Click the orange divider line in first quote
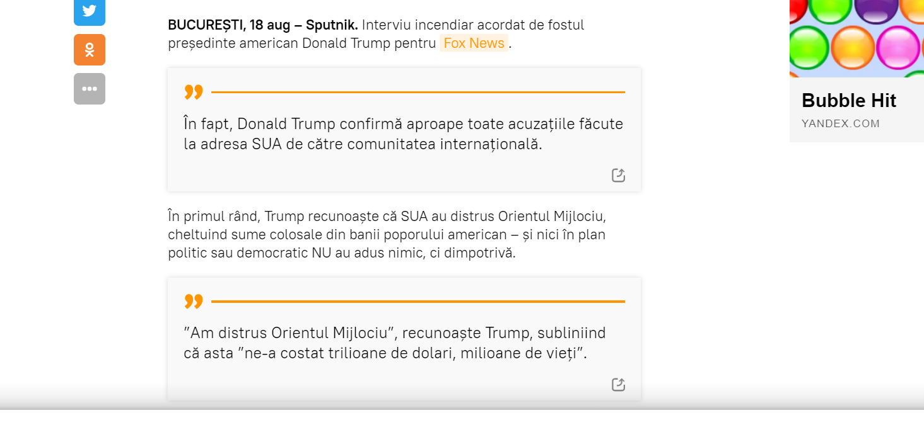 click(418, 92)
